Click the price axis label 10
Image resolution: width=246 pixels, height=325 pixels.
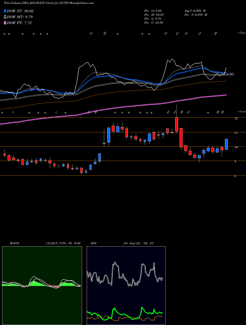point(236,148)
